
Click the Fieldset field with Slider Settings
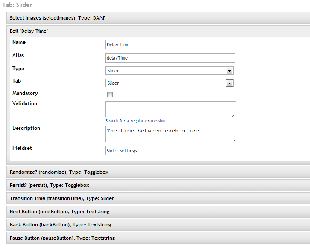click(x=170, y=151)
